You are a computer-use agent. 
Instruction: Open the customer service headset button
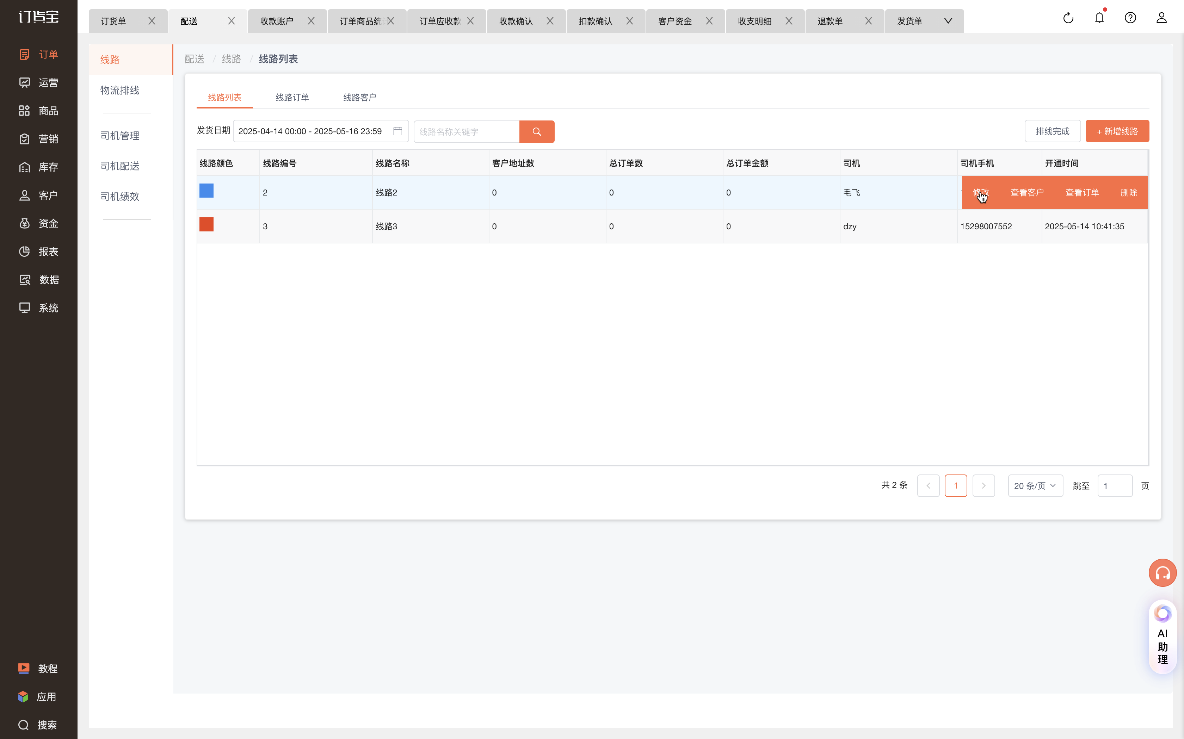tap(1163, 573)
